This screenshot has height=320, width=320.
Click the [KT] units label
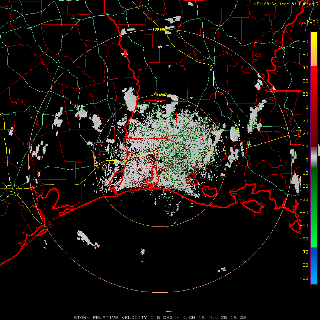coord(304,25)
